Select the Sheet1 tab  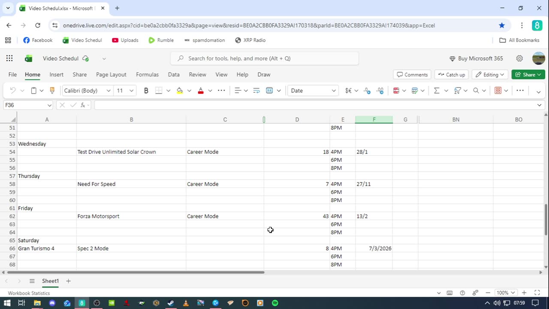tap(50, 281)
